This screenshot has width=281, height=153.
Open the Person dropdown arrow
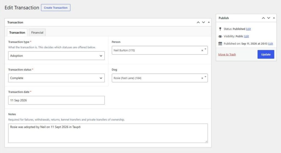point(205,49)
